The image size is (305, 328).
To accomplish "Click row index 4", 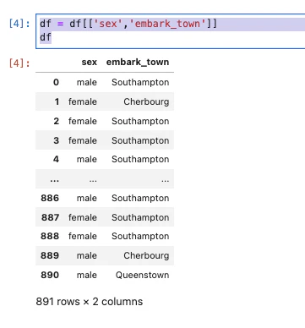I will tap(56, 159).
